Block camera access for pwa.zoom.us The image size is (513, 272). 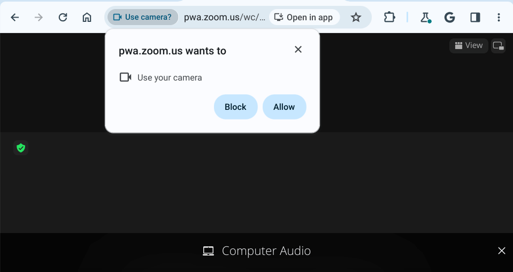tap(235, 107)
